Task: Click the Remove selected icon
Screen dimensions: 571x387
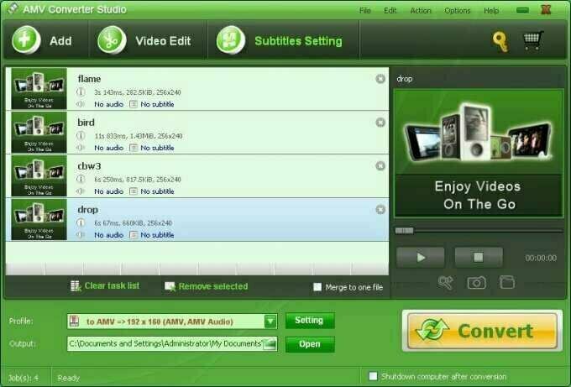Action: [170, 286]
